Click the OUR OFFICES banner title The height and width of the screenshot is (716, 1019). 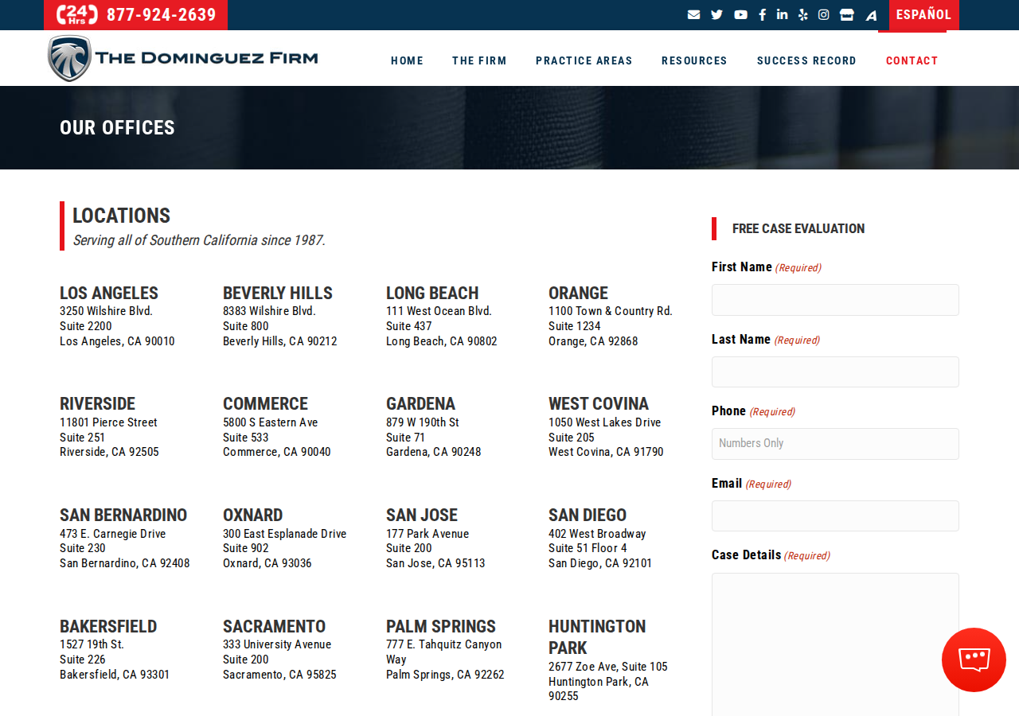tap(117, 128)
